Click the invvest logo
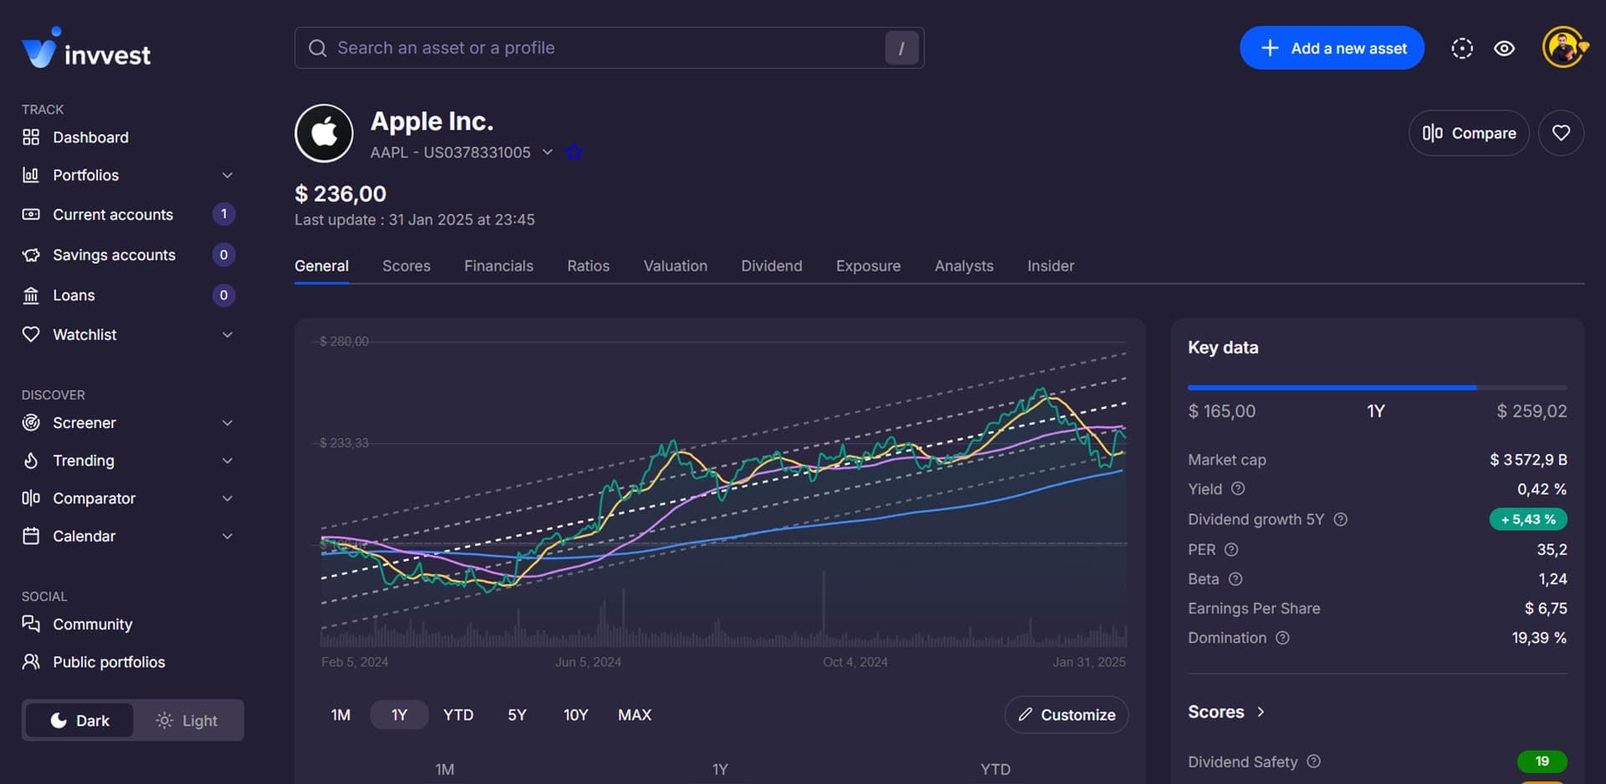The image size is (1606, 784). [x=86, y=50]
